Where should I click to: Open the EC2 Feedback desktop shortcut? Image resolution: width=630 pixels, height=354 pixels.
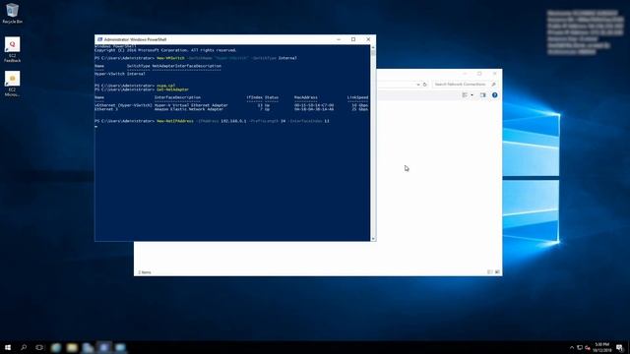click(x=12, y=50)
